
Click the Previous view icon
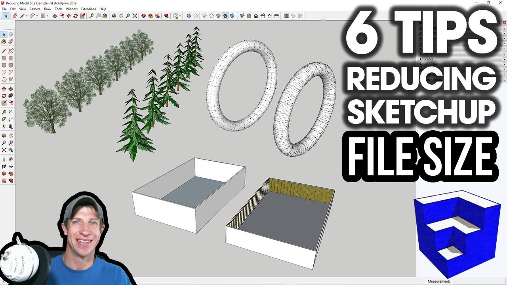point(11,150)
